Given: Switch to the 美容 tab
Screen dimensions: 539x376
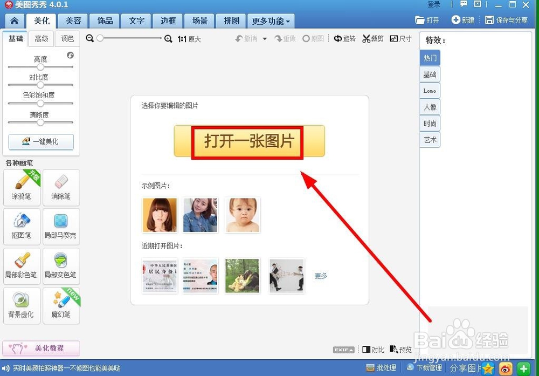Looking at the screenshot, I should (x=73, y=20).
